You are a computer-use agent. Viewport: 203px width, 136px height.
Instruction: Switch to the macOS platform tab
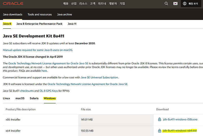(20, 98)
